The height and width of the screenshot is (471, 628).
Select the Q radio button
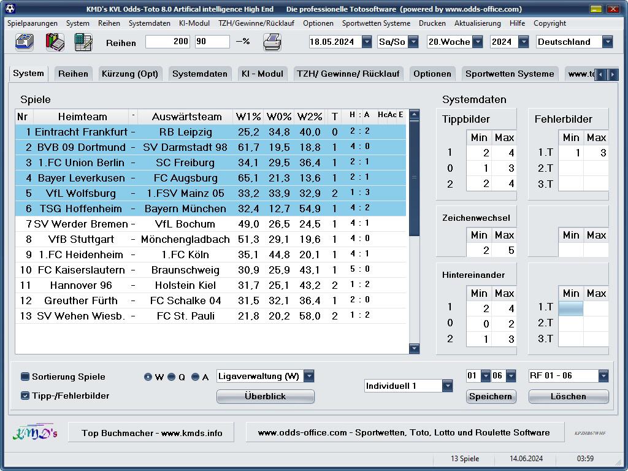click(172, 377)
